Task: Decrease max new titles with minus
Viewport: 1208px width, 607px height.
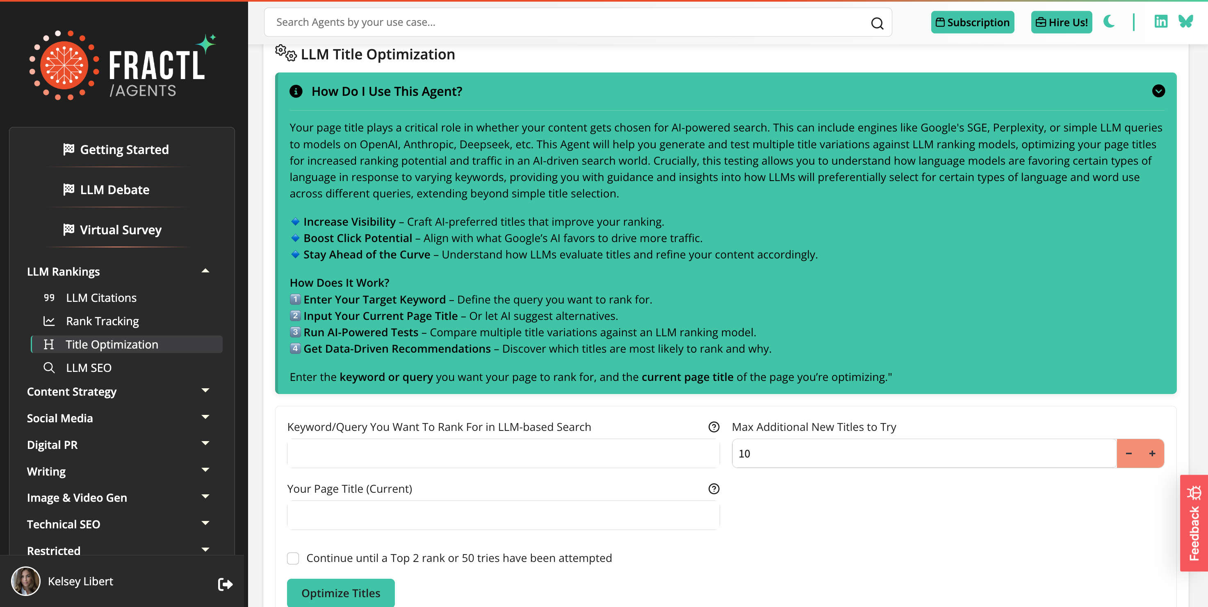Action: (x=1128, y=453)
